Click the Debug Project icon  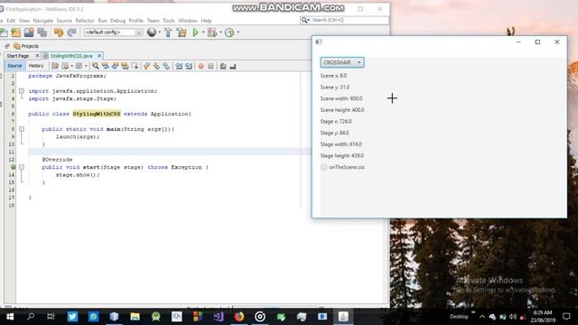click(212, 32)
